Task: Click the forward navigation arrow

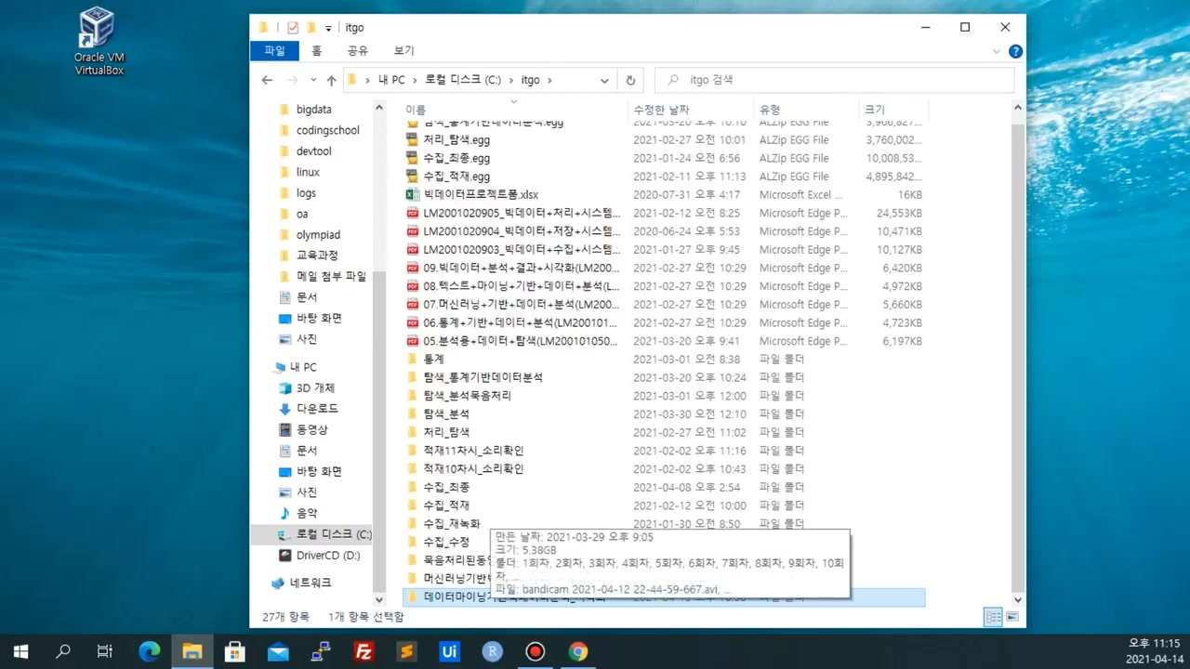Action: point(291,80)
